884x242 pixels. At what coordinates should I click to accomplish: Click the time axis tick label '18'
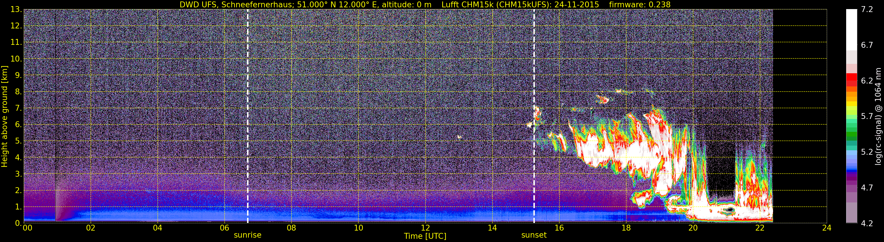pyautogui.click(x=626, y=228)
